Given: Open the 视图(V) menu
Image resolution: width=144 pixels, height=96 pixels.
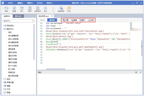Looking at the screenshot, I should click(x=30, y=3).
